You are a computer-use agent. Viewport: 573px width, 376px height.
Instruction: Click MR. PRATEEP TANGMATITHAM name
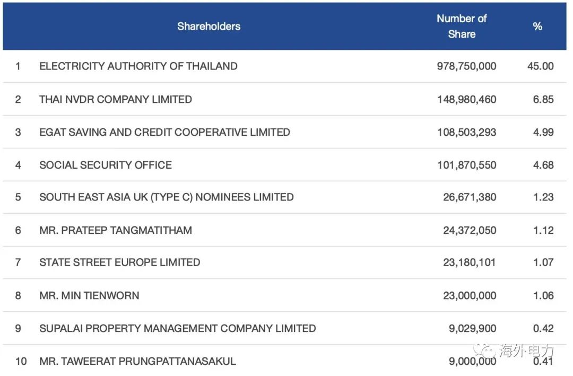[116, 230]
